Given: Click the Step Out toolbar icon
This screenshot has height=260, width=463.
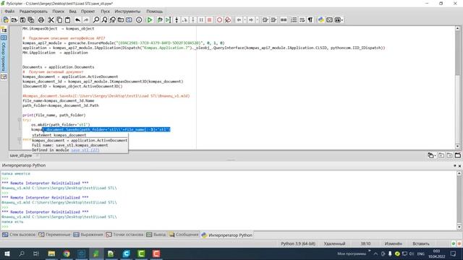Looking at the screenshot, I should click(x=193, y=19).
